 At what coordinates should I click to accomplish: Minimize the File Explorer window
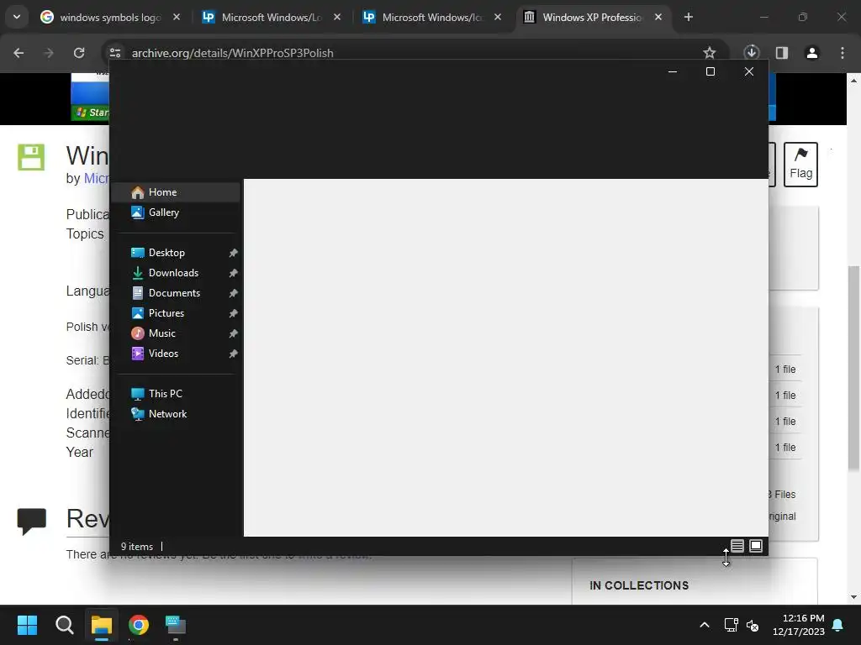[x=672, y=71]
